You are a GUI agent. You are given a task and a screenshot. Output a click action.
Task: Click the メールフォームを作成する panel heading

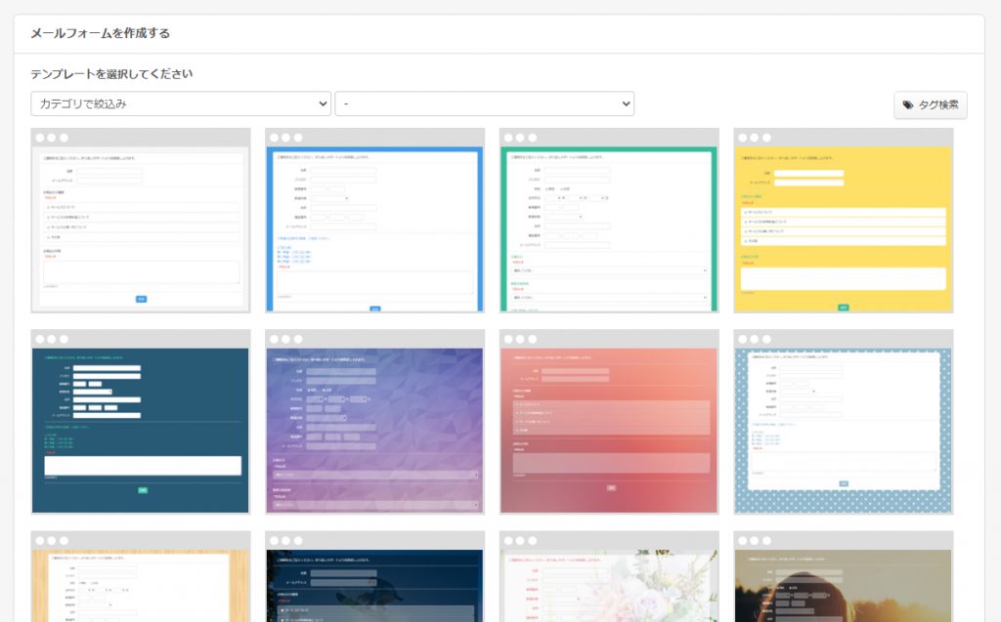pyautogui.click(x=101, y=33)
